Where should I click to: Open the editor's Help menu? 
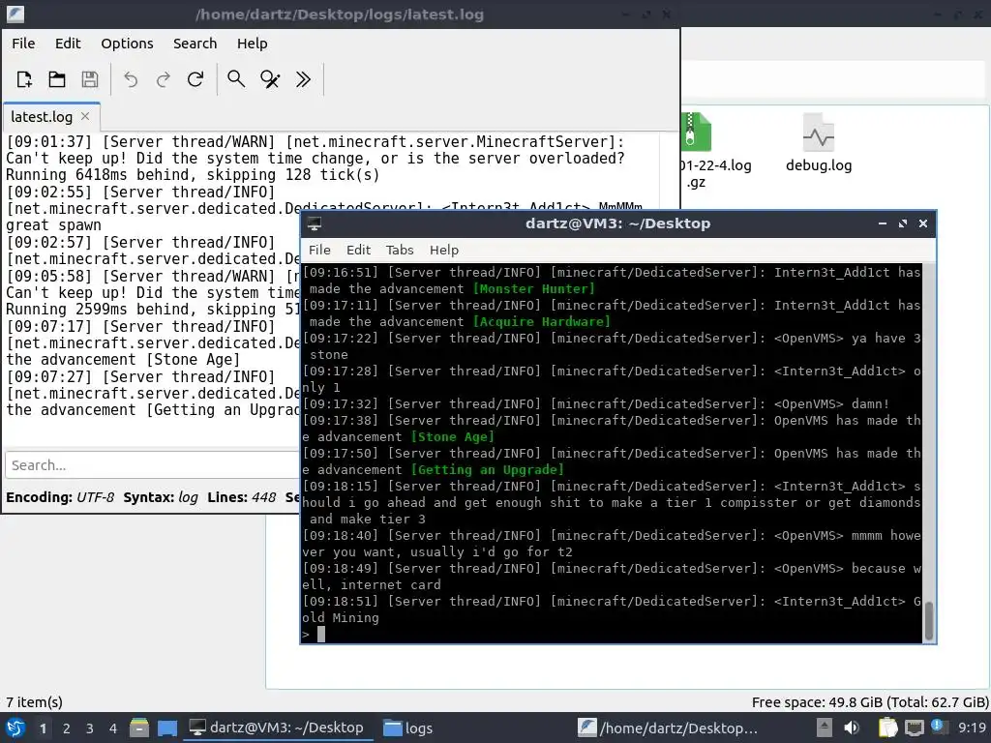[x=253, y=43]
